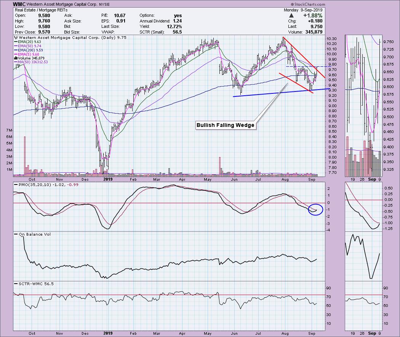Click the 'On Balance Vol' indicator label
400x337 pixels.
tap(35, 234)
